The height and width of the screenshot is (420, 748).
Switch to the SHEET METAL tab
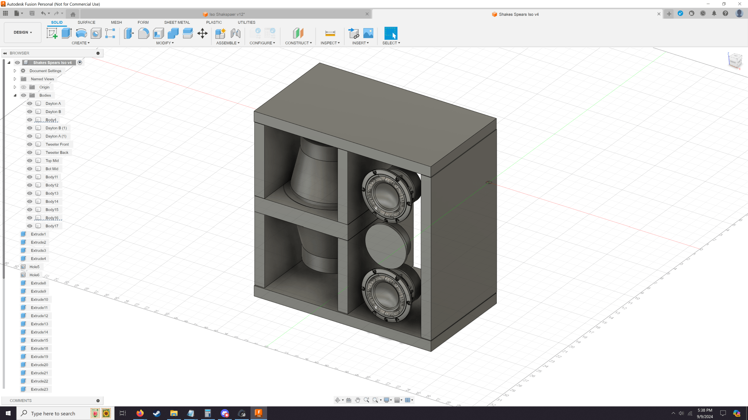177,22
